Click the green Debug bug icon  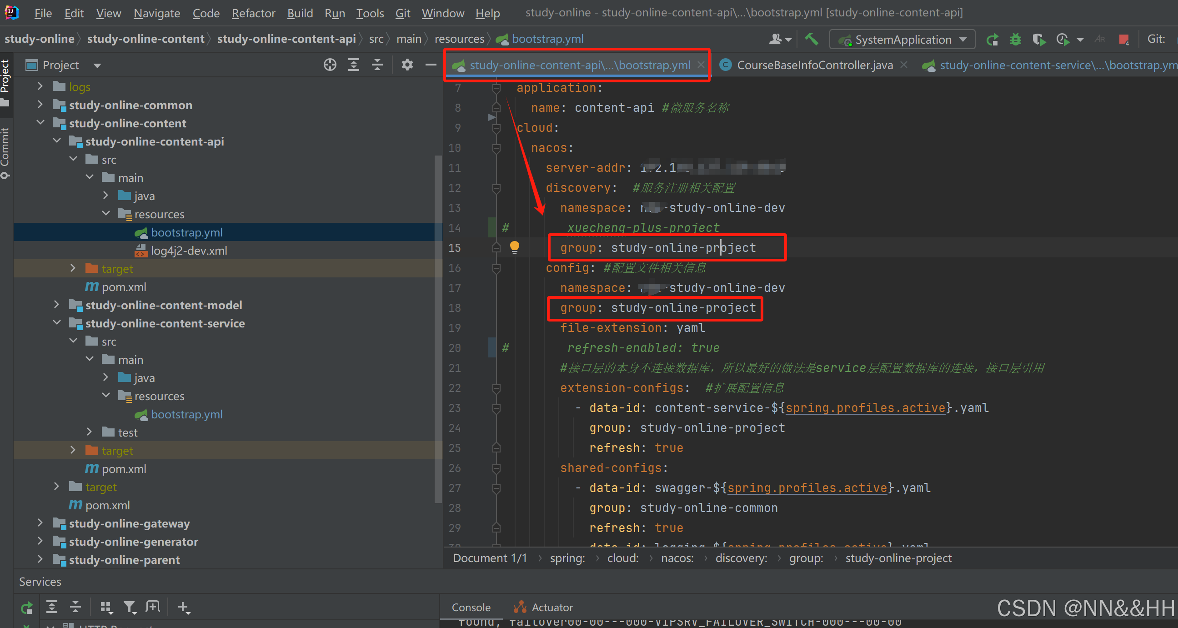(1015, 40)
